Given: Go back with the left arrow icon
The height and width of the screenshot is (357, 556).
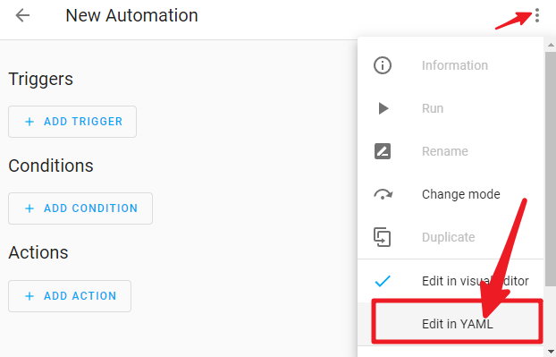Looking at the screenshot, I should (x=22, y=15).
